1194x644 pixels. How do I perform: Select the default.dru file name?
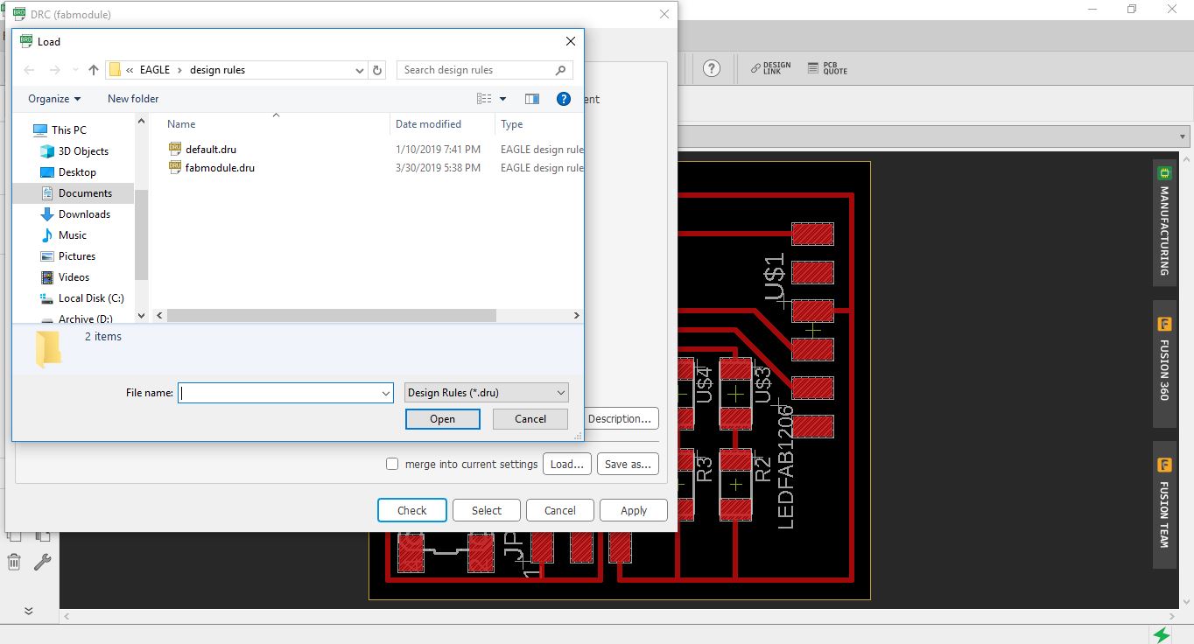211,150
